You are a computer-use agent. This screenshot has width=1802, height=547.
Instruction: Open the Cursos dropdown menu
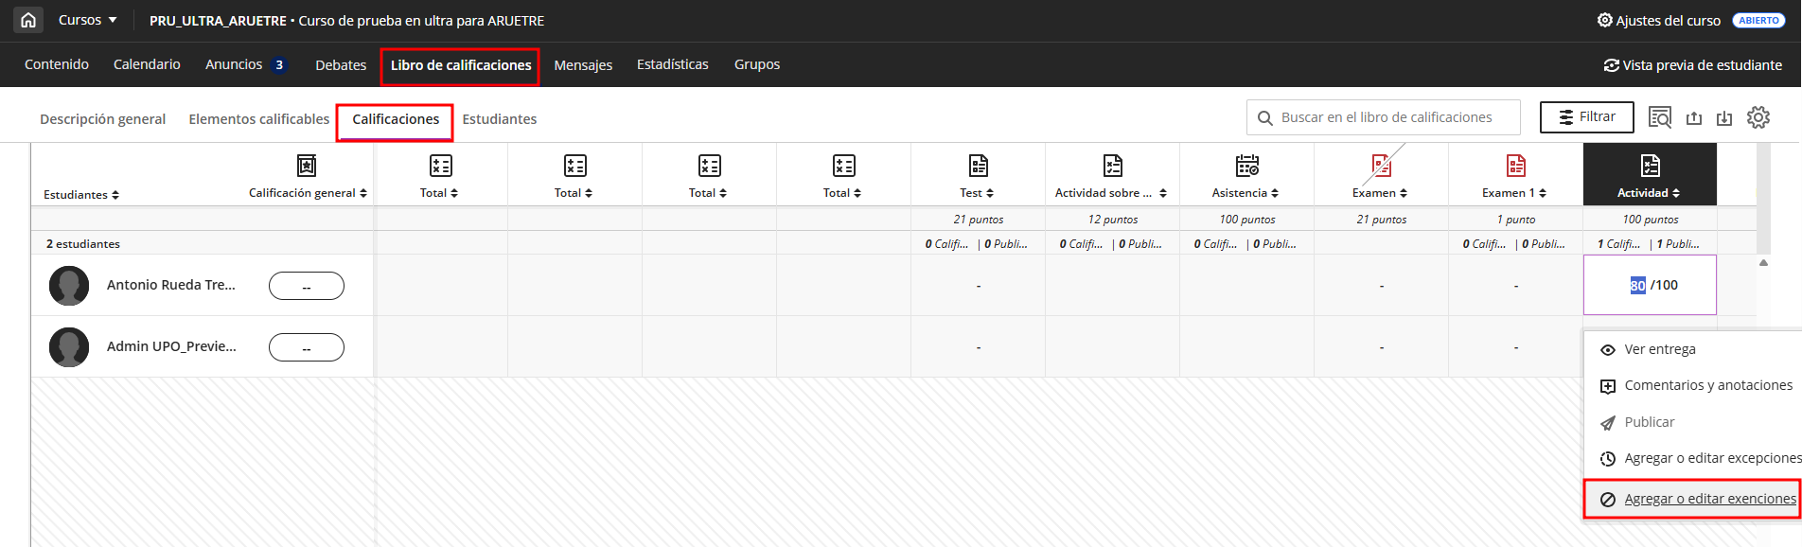click(87, 20)
